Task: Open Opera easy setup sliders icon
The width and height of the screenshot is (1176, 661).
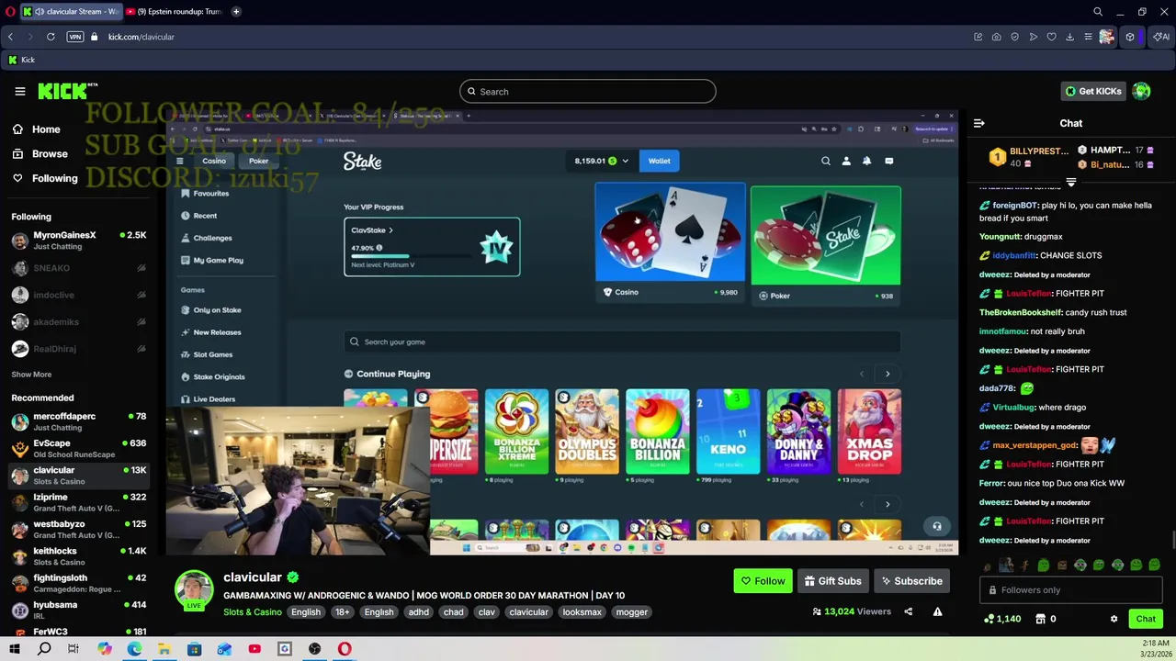Action: pos(1088,37)
